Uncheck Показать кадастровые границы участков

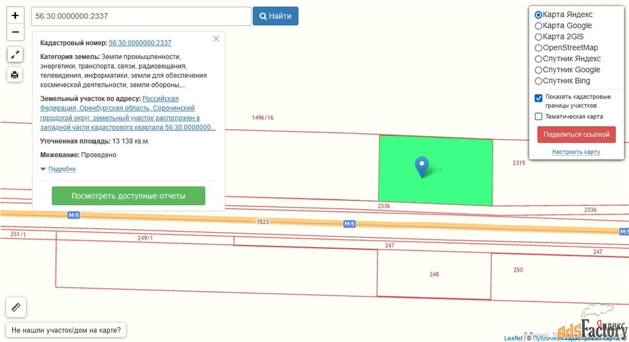tap(538, 98)
